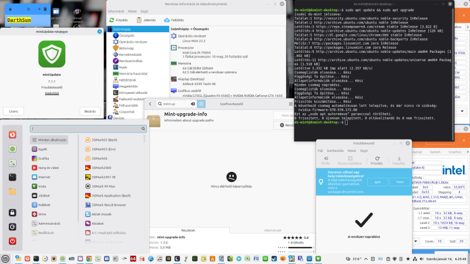Screen dimensions: 470x264
Task: Click Jelentés report in the system info toolbar
Action: tap(146, 20)
